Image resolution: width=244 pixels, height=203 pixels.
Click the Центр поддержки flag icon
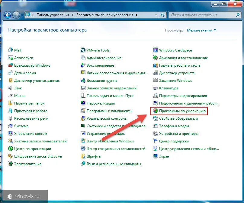[x=156, y=141]
